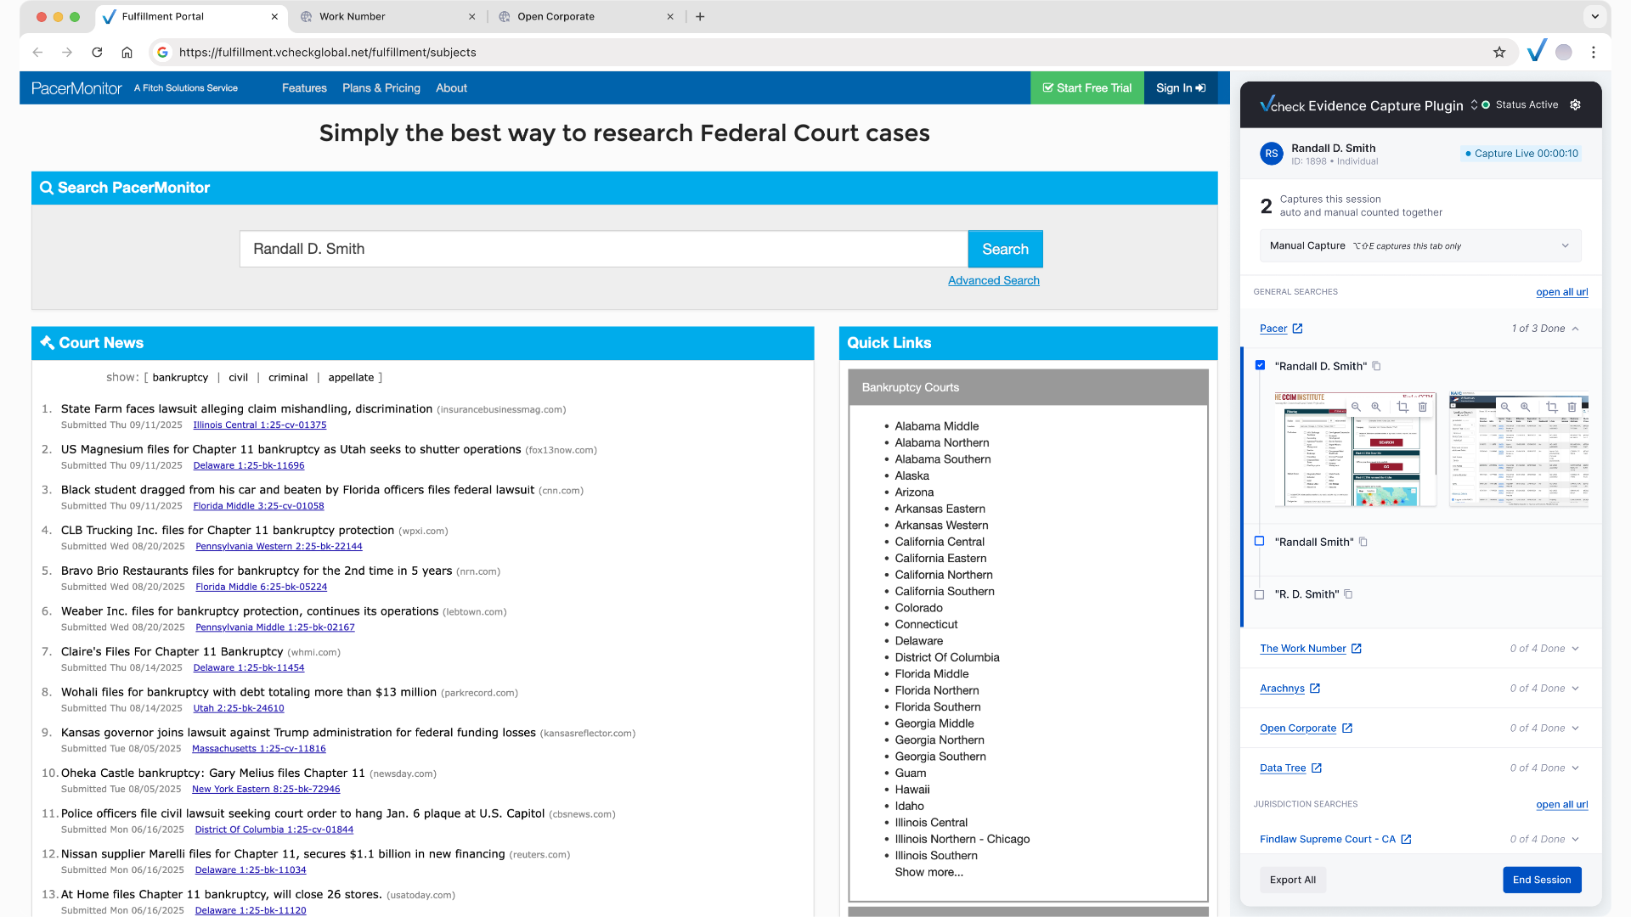Check the "Randall Smith" checkbox
Screen dimensions: 1631x917
(x=1260, y=541)
